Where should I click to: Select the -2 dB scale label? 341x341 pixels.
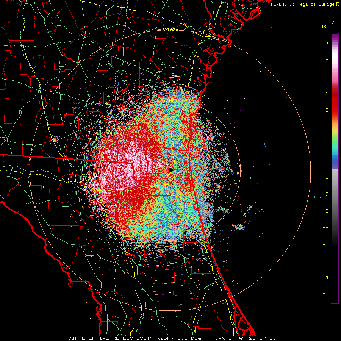click(x=325, y=194)
